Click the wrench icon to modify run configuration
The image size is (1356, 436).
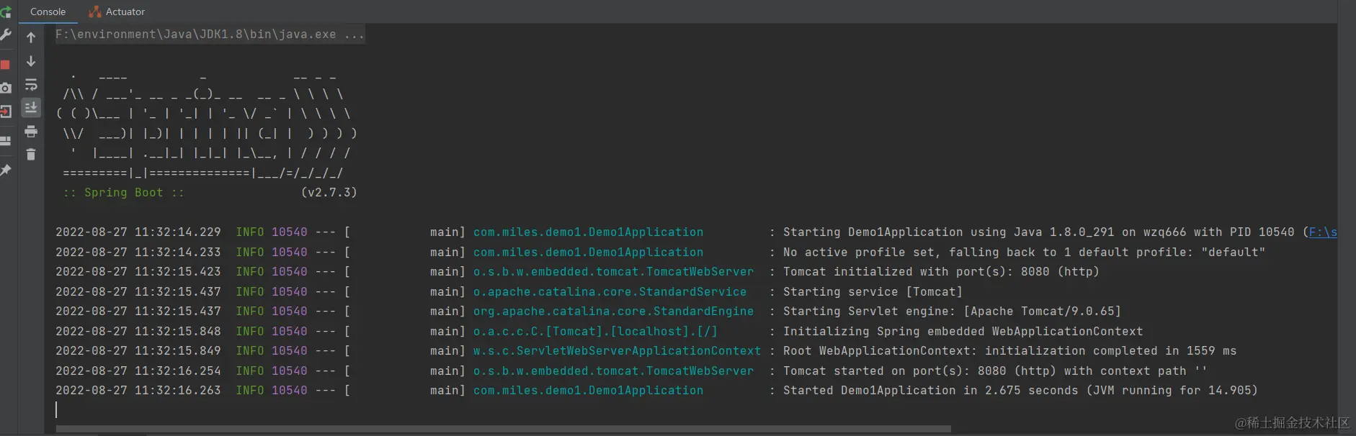5,35
